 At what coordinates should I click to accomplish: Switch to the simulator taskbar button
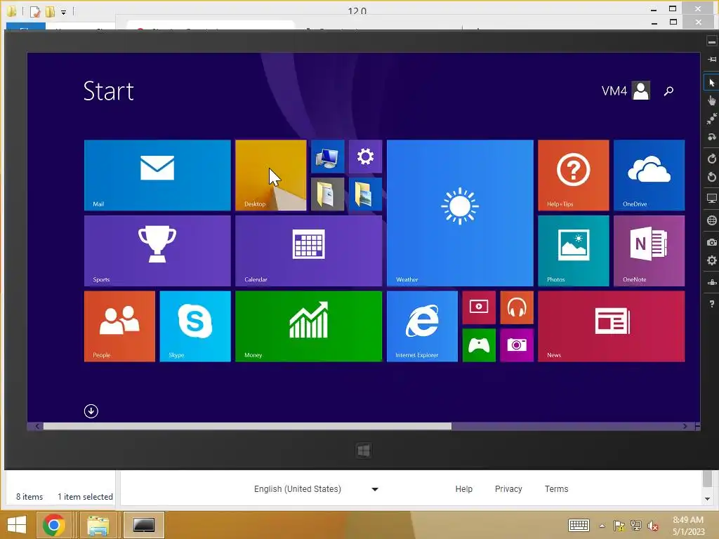click(x=143, y=525)
